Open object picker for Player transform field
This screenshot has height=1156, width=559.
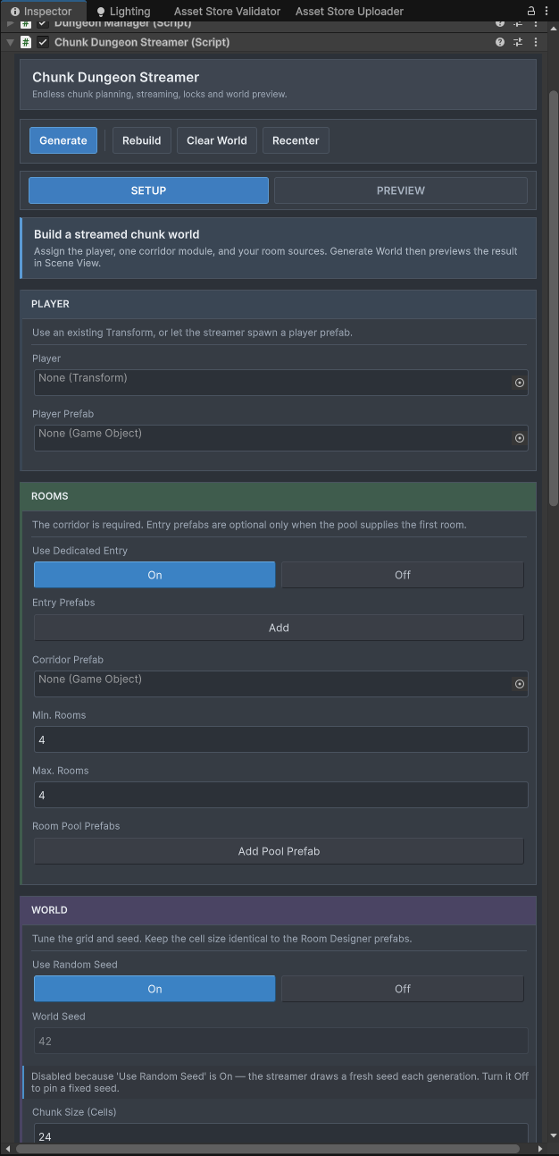519,383
